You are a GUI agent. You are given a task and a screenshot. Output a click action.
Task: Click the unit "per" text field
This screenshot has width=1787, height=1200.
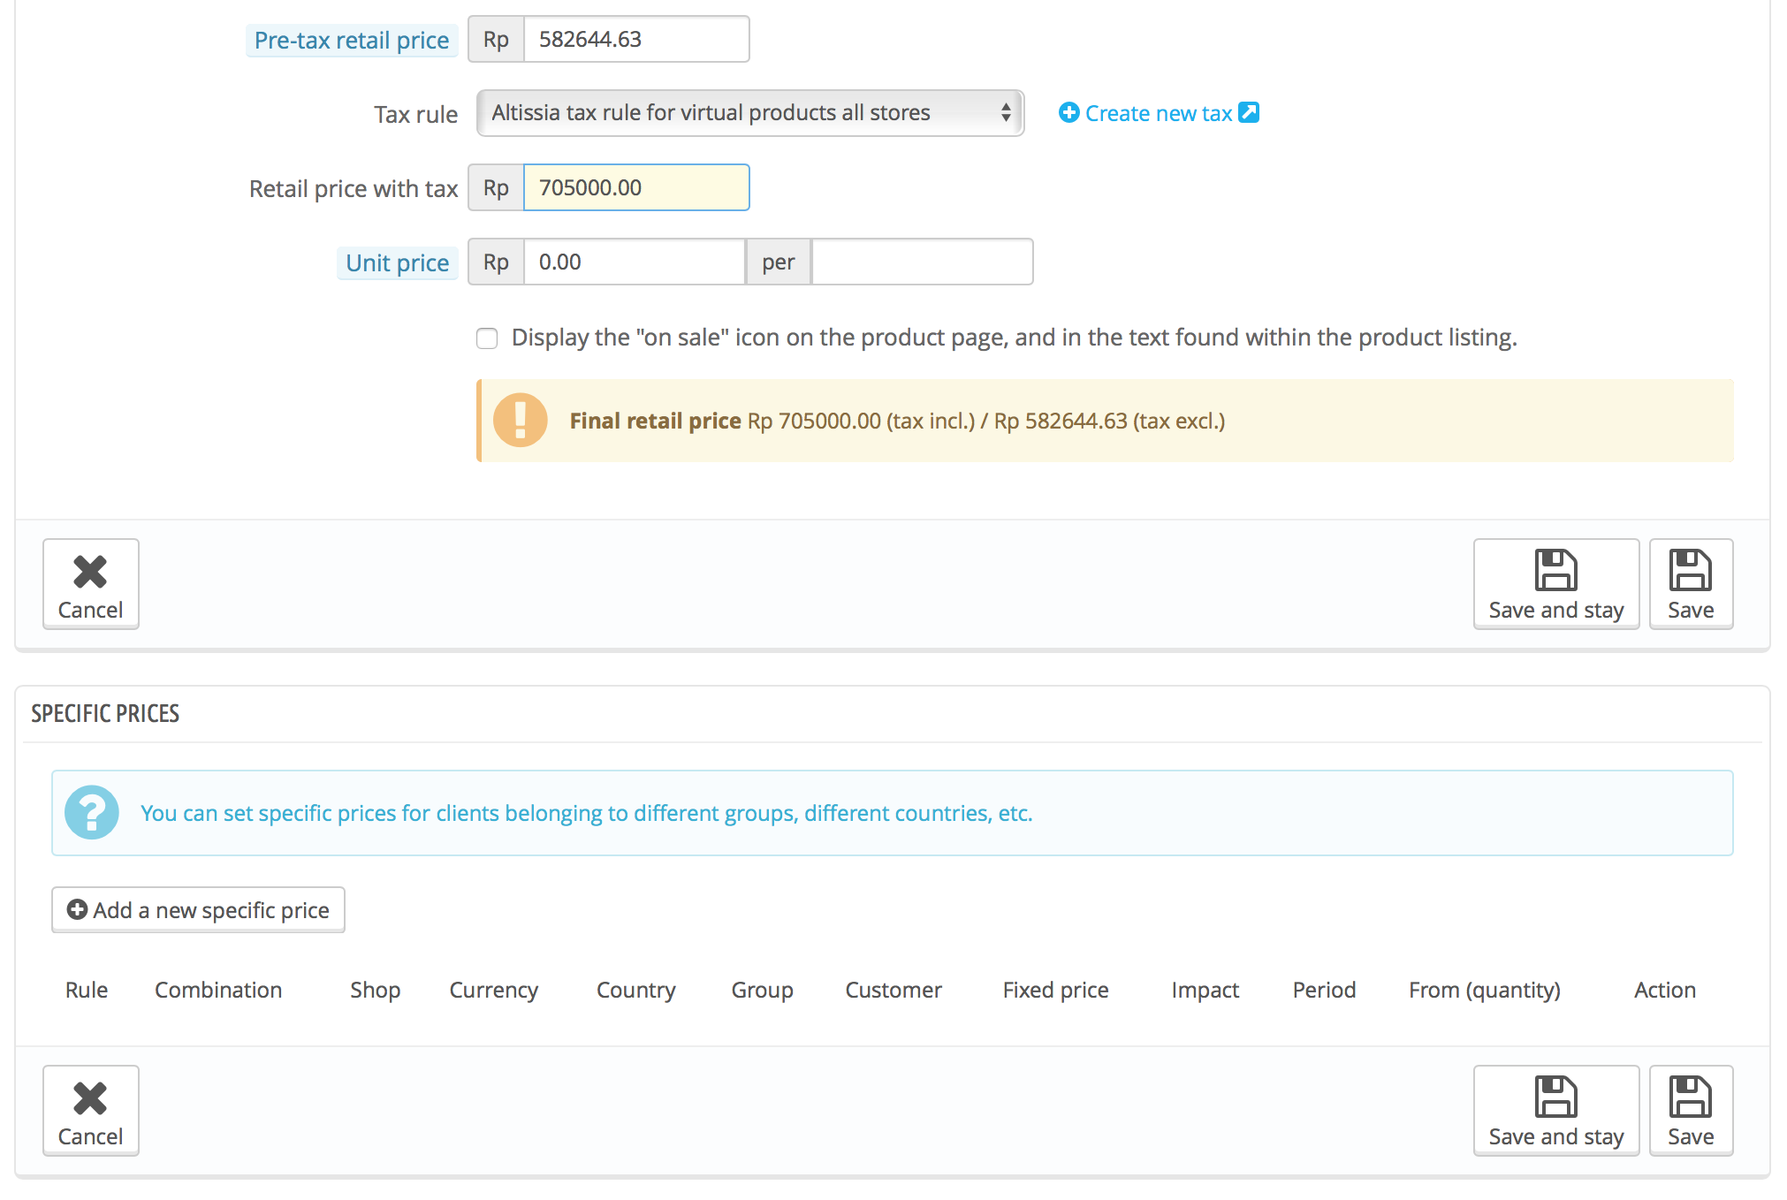pos(922,262)
